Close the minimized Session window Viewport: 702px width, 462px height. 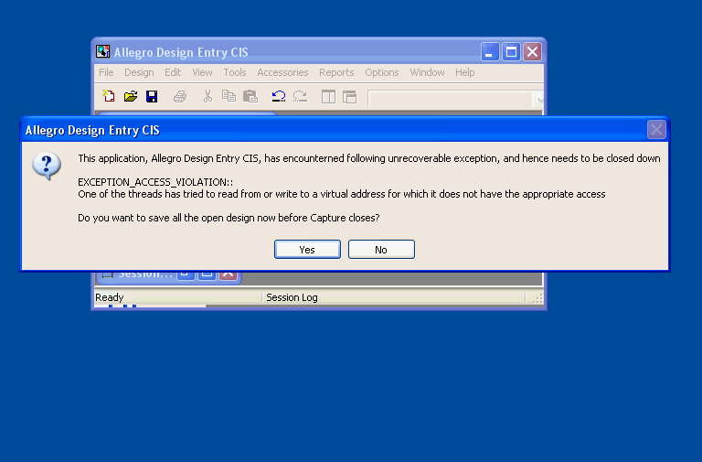228,274
